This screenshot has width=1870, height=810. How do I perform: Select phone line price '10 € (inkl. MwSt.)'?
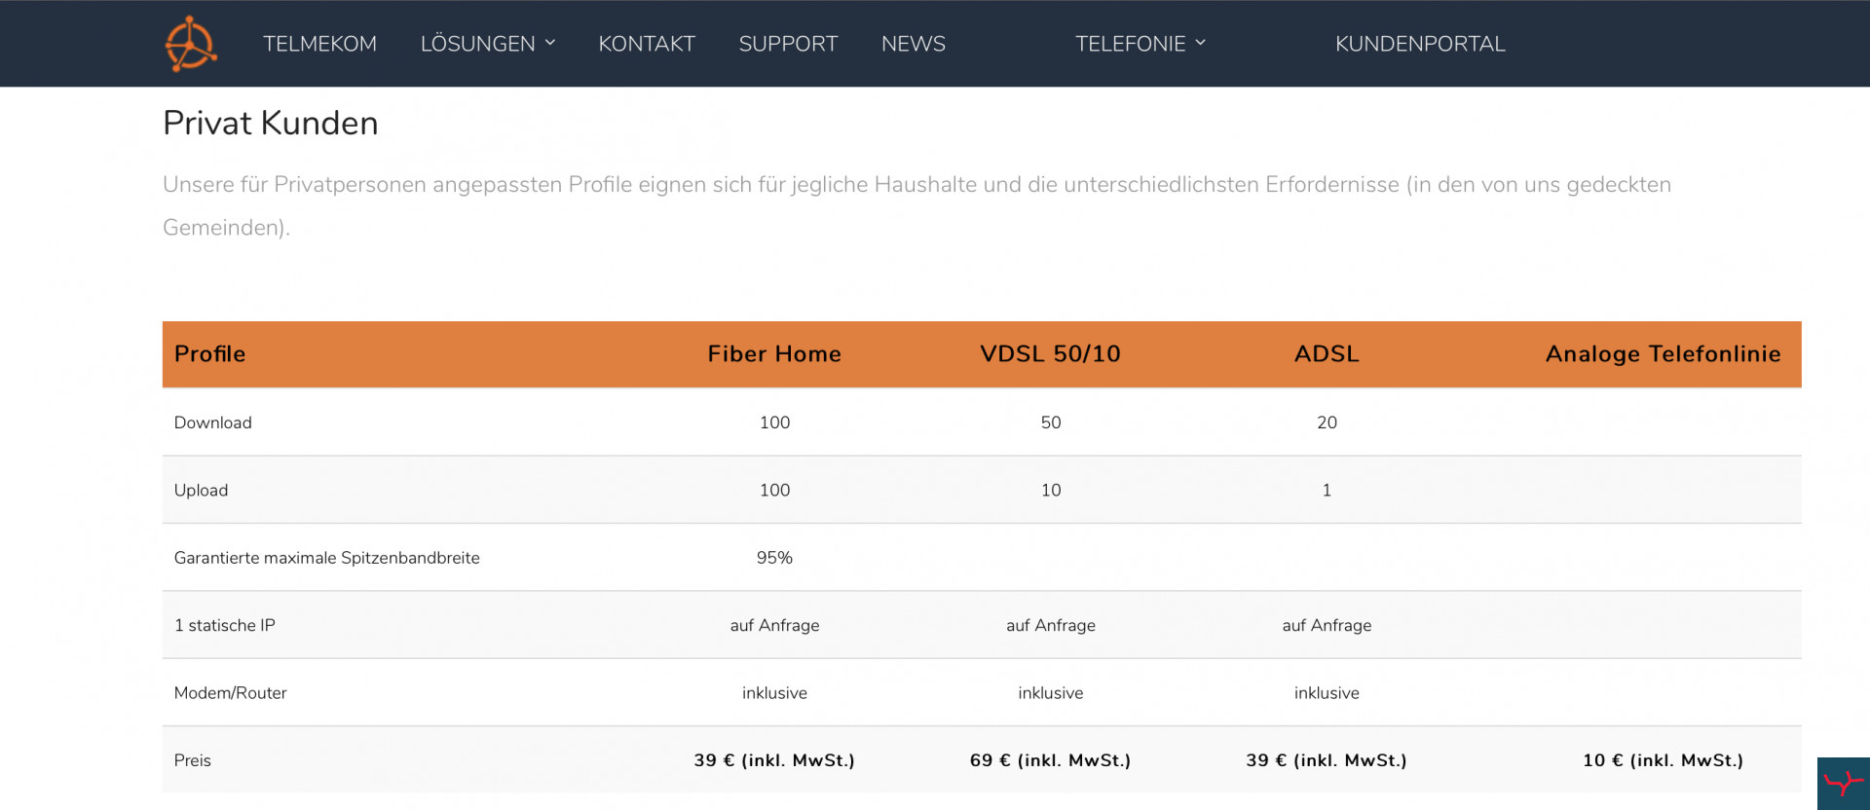click(1664, 760)
